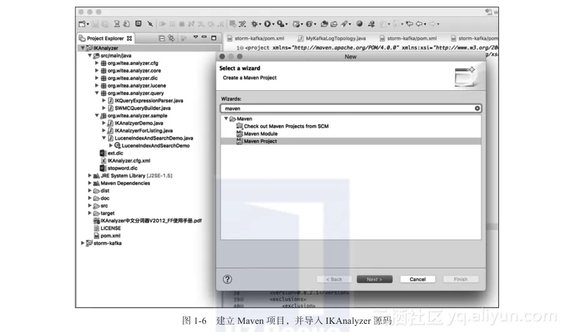Screen dimensions: 564x332
Task: Click the Last Edit Location toolbar icon
Action: point(409,24)
